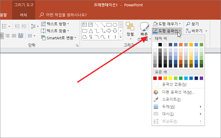The image size is (221, 138).
Task: Expand the numbering dropdown arrow
Action: point(9,26)
